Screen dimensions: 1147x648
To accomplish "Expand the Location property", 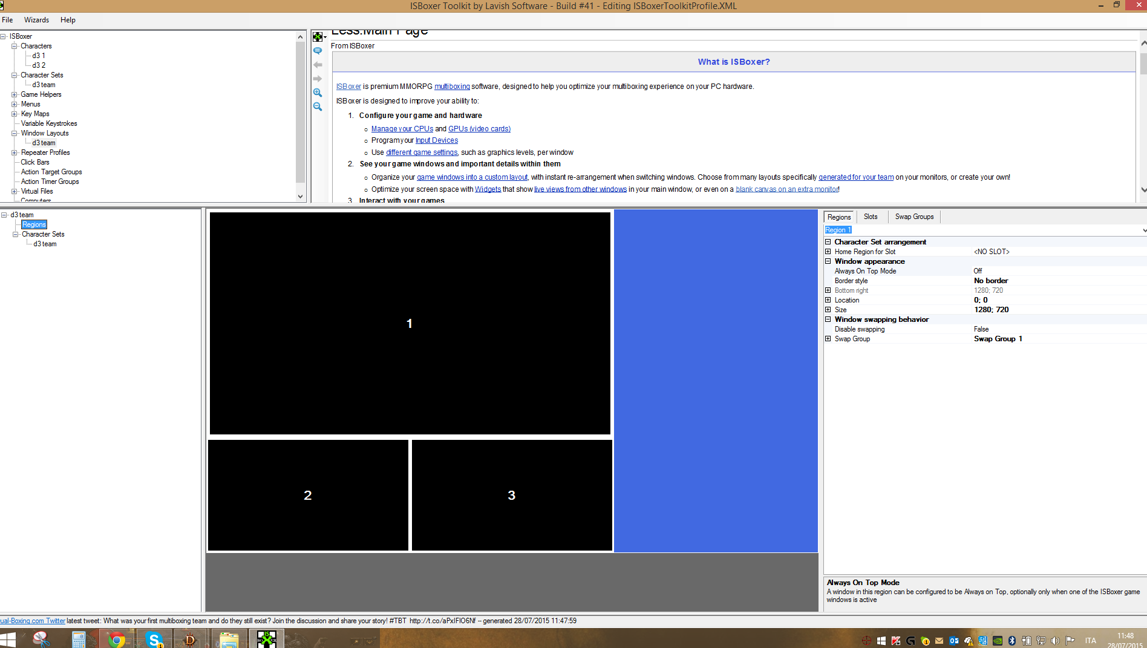I will pos(828,300).
